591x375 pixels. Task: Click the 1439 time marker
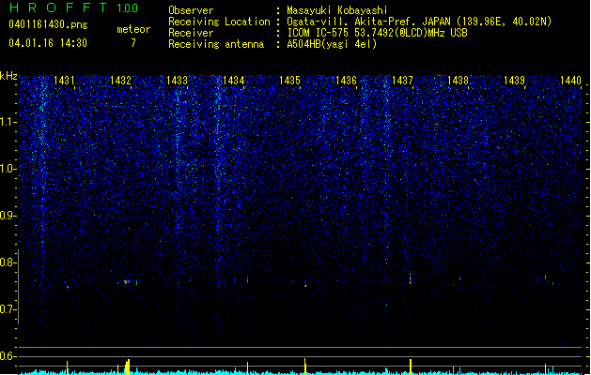pyautogui.click(x=515, y=81)
